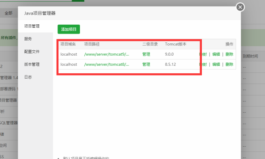Click the 添加项目 button
Image resolution: width=265 pixels, height=159 pixels.
coord(68,29)
